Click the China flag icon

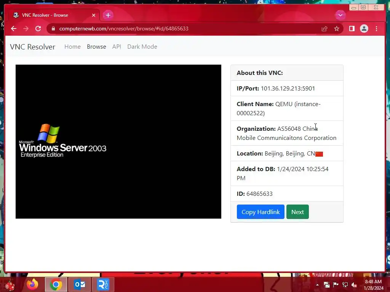point(319,154)
